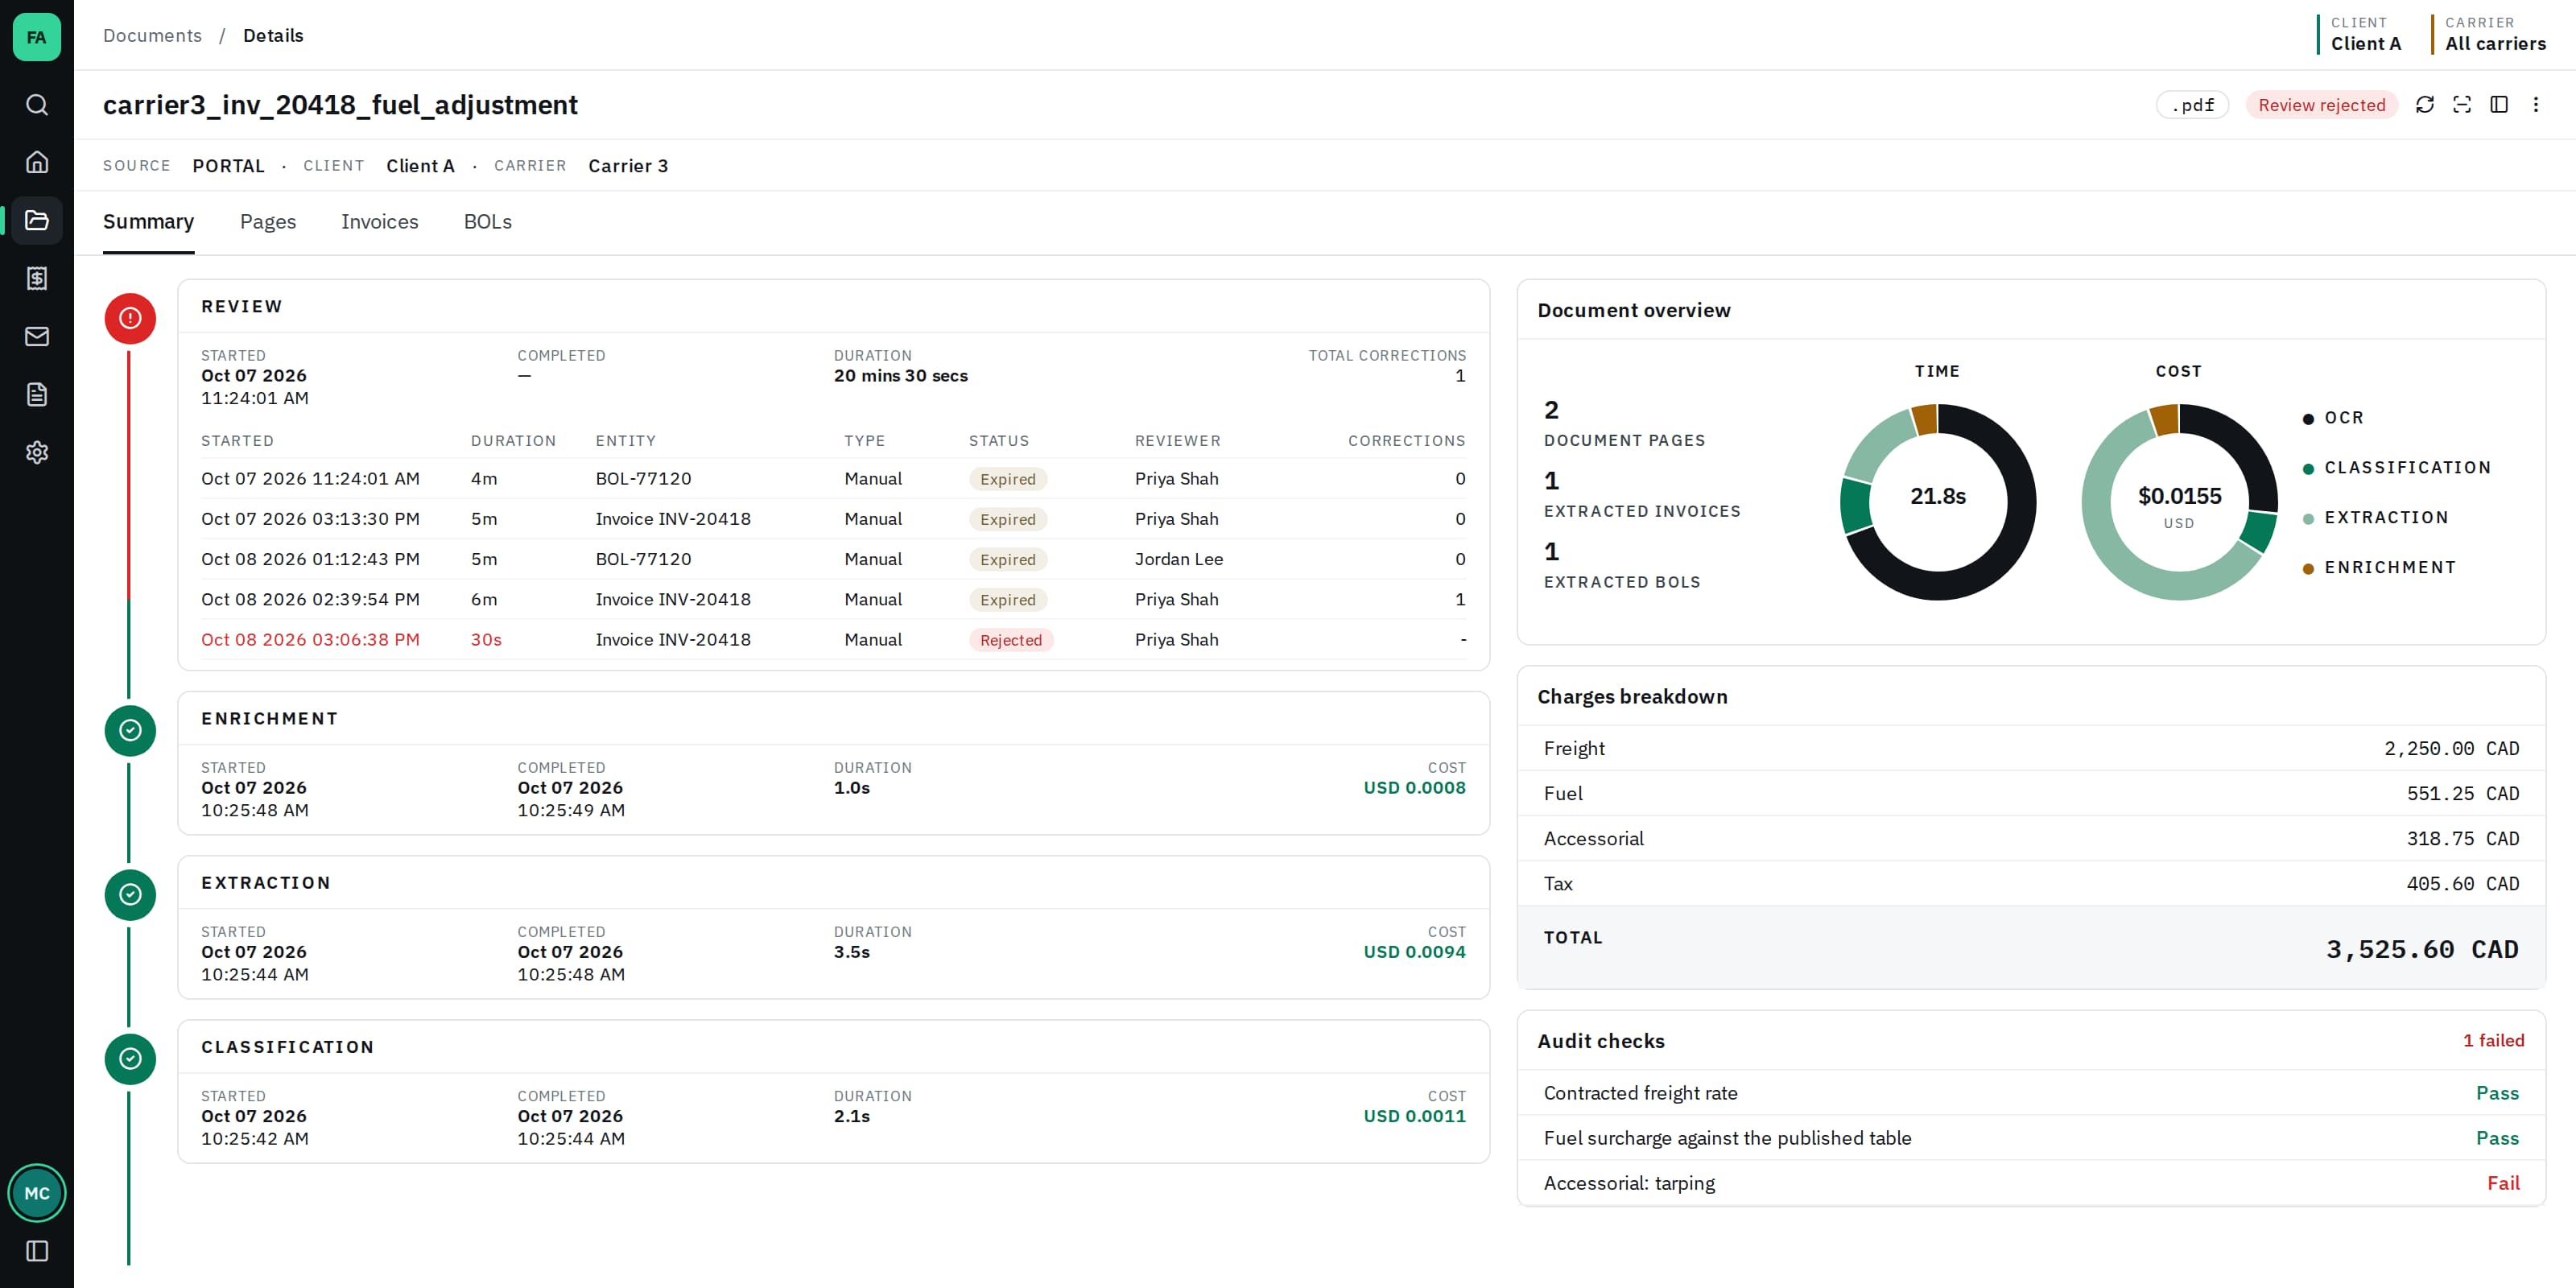Click the Classification stage check icon
Image resolution: width=2576 pixels, height=1288 pixels.
click(130, 1058)
